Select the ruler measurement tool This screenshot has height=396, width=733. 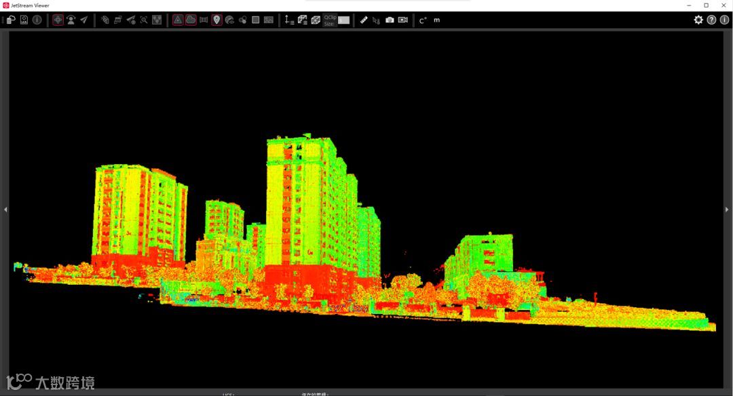point(364,20)
